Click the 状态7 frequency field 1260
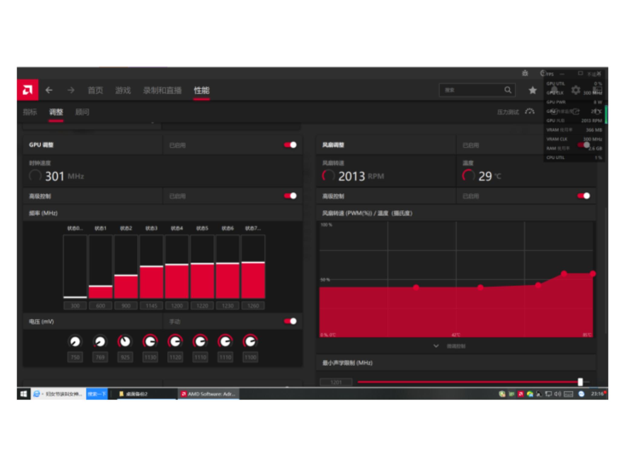This screenshot has height=468, width=630. [253, 306]
